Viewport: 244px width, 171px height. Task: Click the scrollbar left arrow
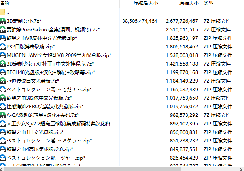[1, 169]
